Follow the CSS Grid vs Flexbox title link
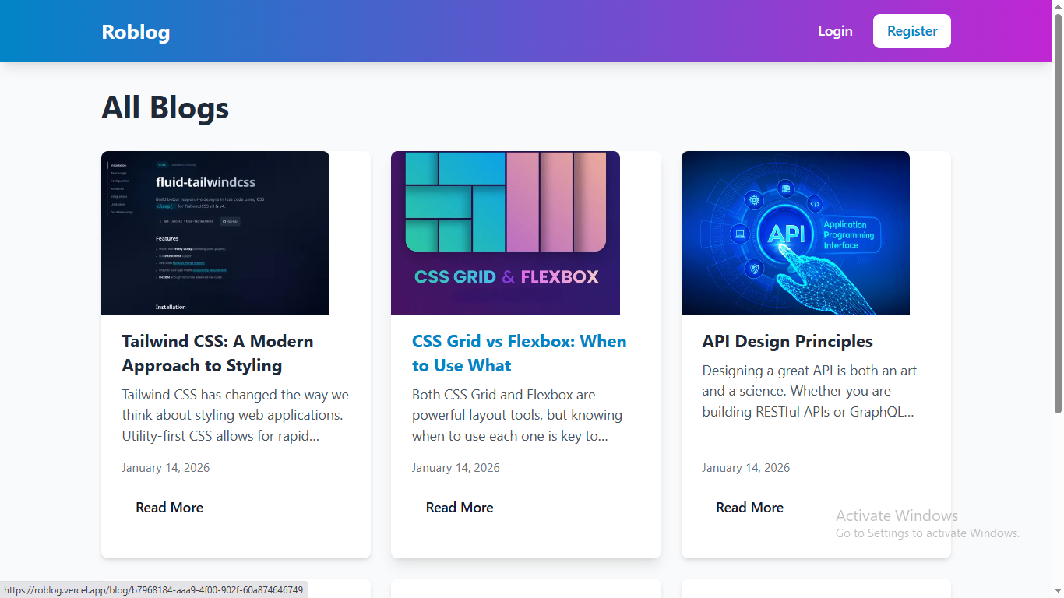 [x=519, y=354]
